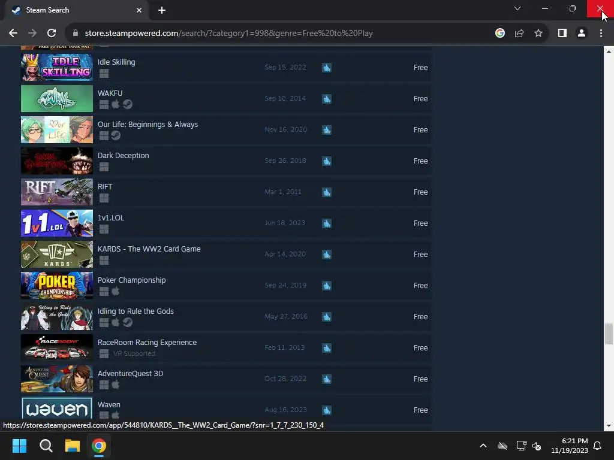Screen dimensions: 614x460
Task: Click the Windows icon under Idle Skilling
Action: pos(104,74)
